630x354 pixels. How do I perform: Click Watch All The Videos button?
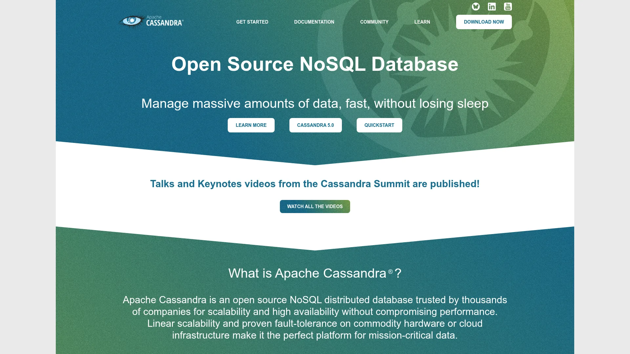315,206
